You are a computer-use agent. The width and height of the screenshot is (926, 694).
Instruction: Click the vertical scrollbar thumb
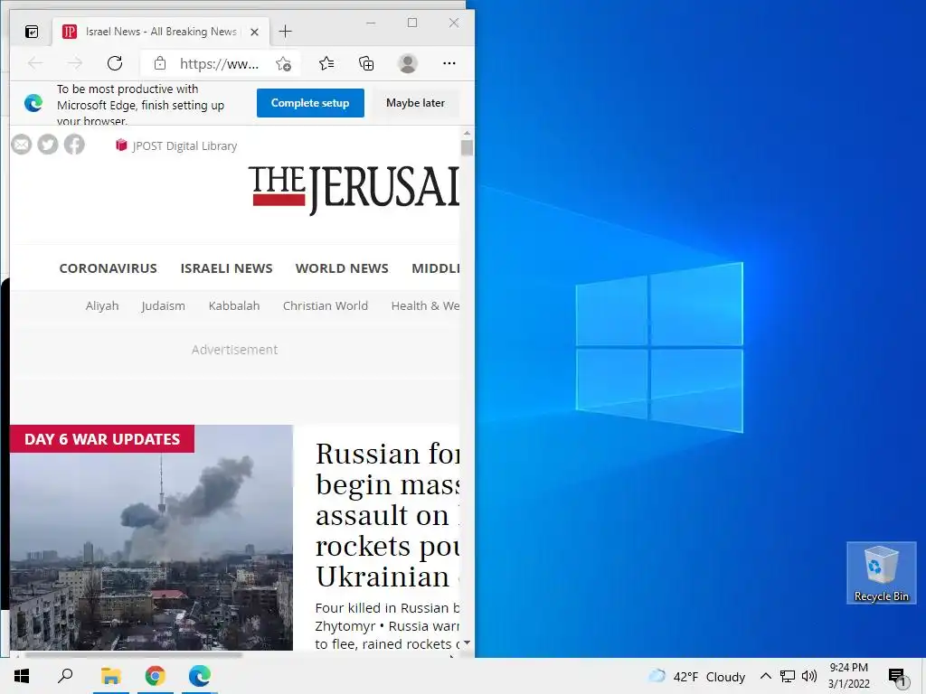(467, 147)
